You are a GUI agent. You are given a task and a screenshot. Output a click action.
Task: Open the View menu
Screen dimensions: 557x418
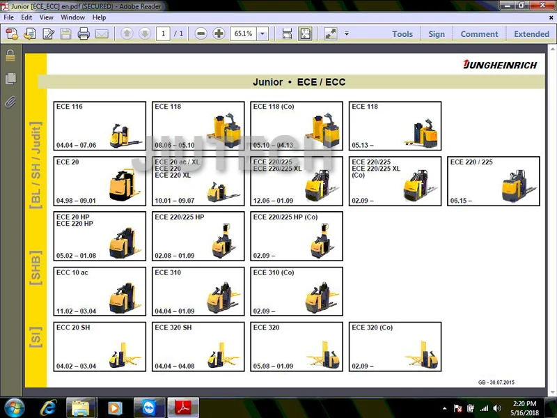[46, 17]
